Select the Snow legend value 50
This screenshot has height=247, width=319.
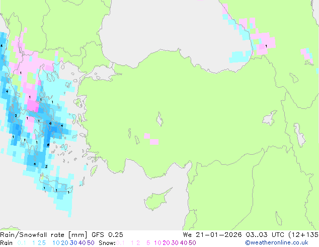point(193,243)
